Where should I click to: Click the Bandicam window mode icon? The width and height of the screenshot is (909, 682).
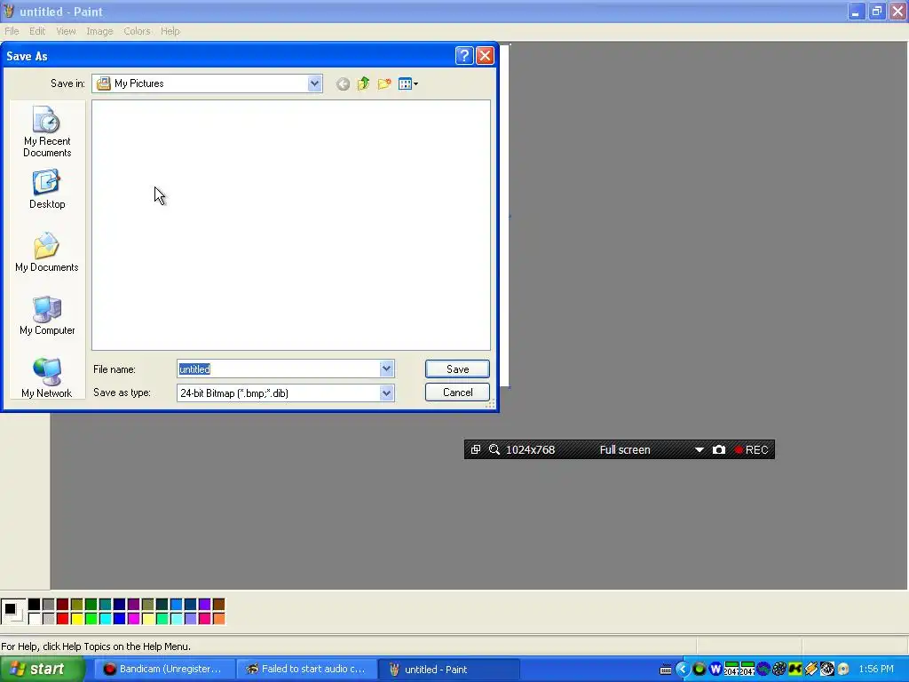476,449
